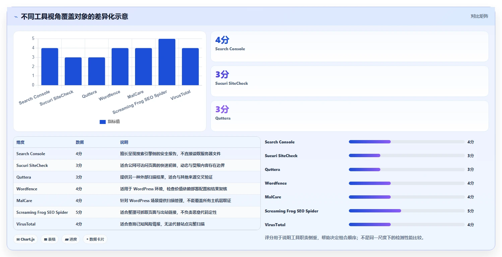The height and width of the screenshot is (257, 502).
Task: Click 5分 value beside Screaming Frog progress bar
Action: coord(471,211)
